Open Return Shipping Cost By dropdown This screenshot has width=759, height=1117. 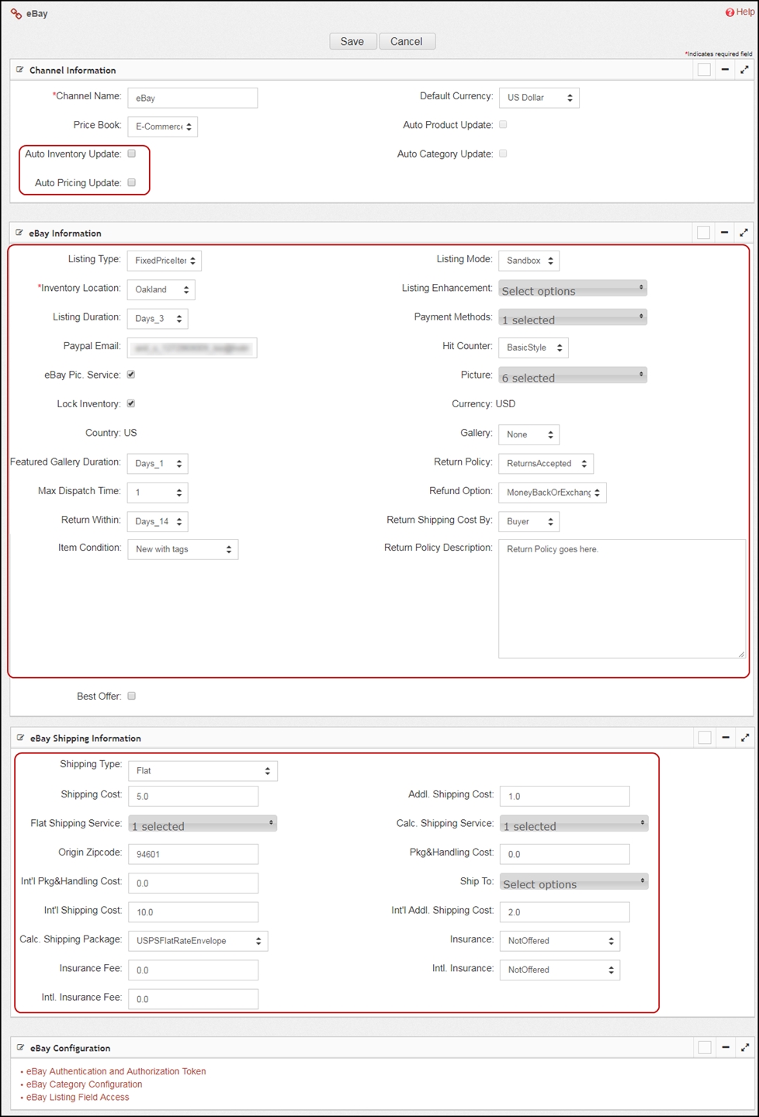coord(529,522)
